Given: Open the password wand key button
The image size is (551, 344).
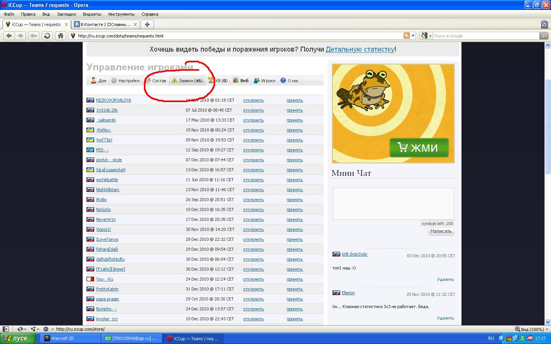Looking at the screenshot, I should pos(34,36).
